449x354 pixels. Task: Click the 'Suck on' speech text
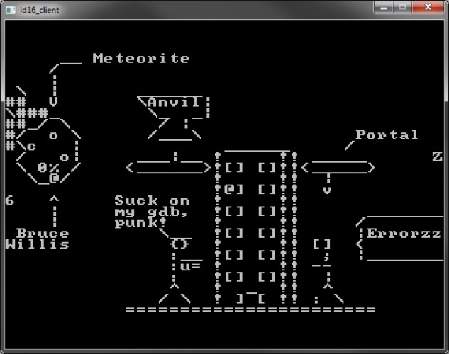152,200
